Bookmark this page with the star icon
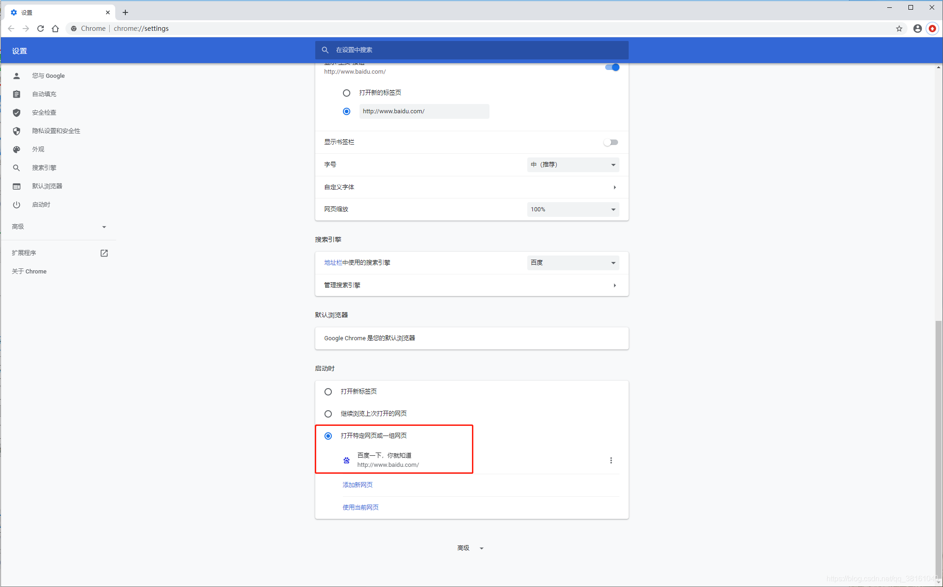The height and width of the screenshot is (587, 943). pos(899,29)
